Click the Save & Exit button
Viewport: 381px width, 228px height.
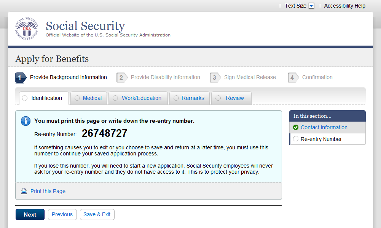[x=97, y=214]
